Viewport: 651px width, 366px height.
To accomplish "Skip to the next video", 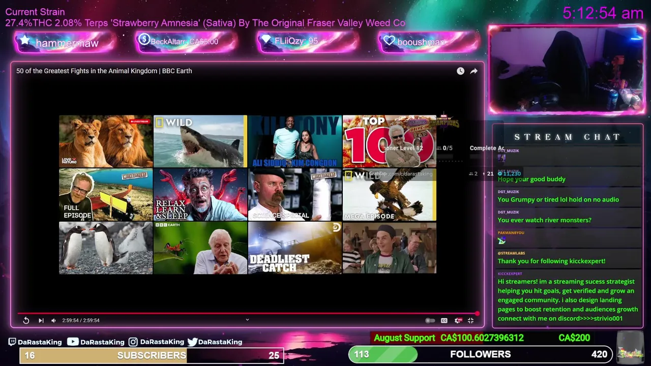I will click(41, 320).
